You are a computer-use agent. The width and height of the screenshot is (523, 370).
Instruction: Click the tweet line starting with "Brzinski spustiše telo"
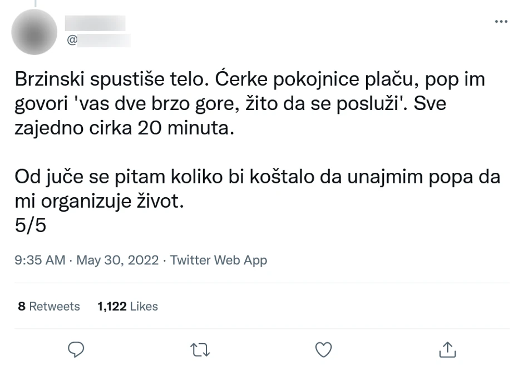[x=250, y=80]
